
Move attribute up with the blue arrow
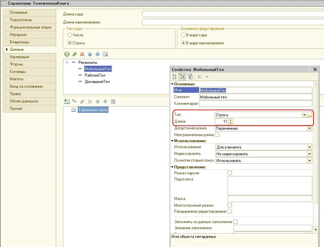[90, 54]
